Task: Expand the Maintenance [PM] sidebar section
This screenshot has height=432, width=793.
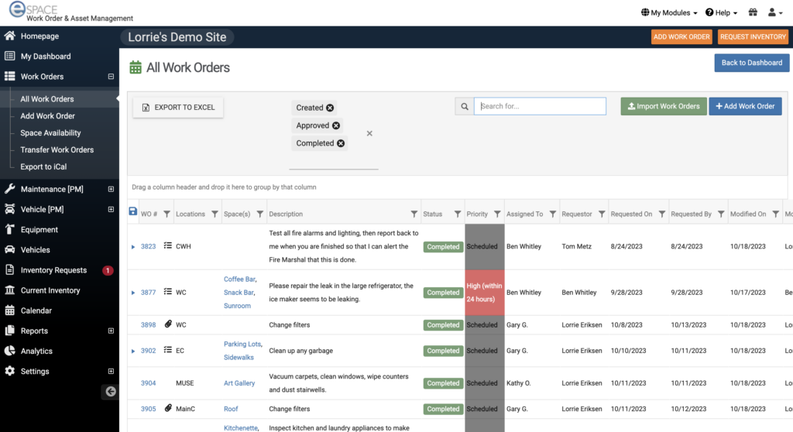Action: click(111, 189)
